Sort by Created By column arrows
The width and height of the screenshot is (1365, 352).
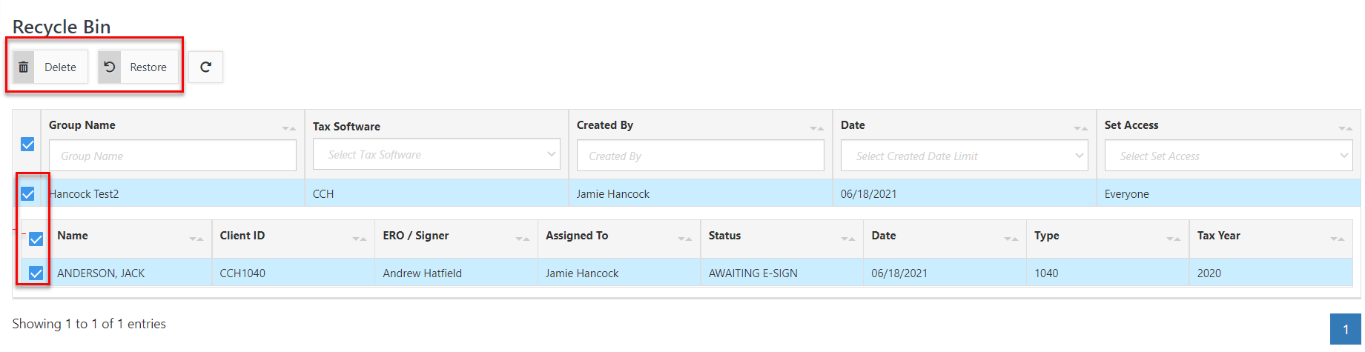817,128
